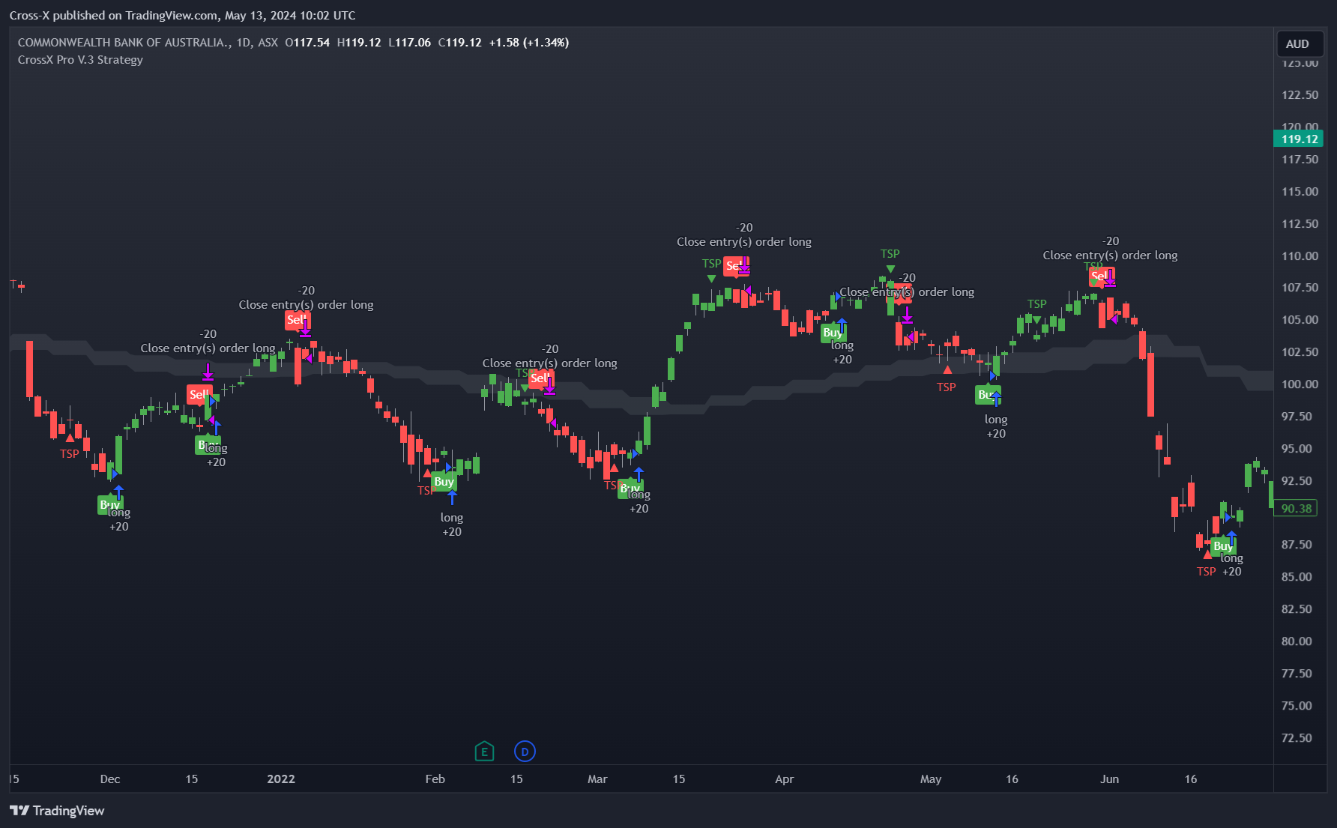The width and height of the screenshot is (1337, 828).
Task: Click the CrossX Pro V.3 Strategy label
Action: [x=80, y=60]
